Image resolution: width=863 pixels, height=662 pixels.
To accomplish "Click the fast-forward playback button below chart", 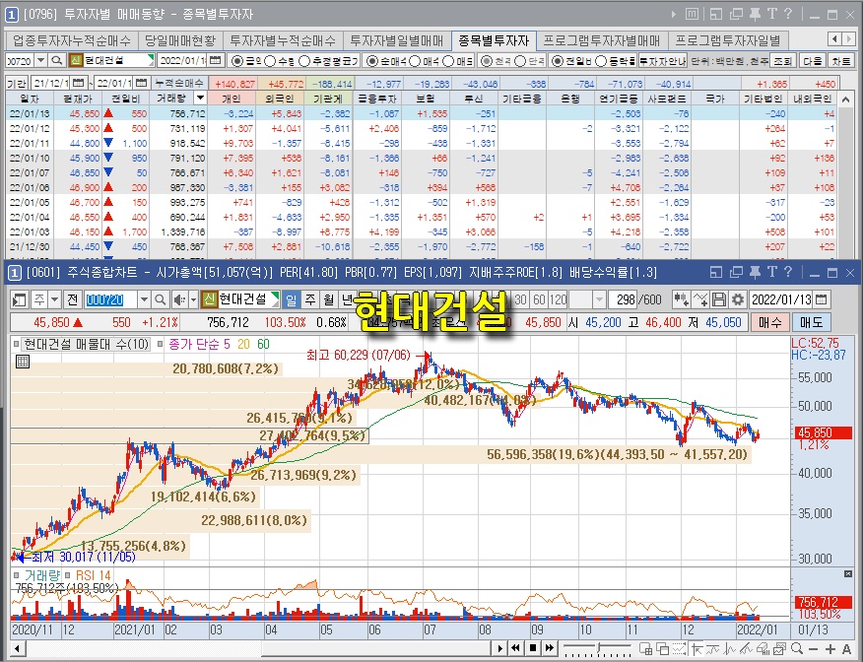I will 550,647.
